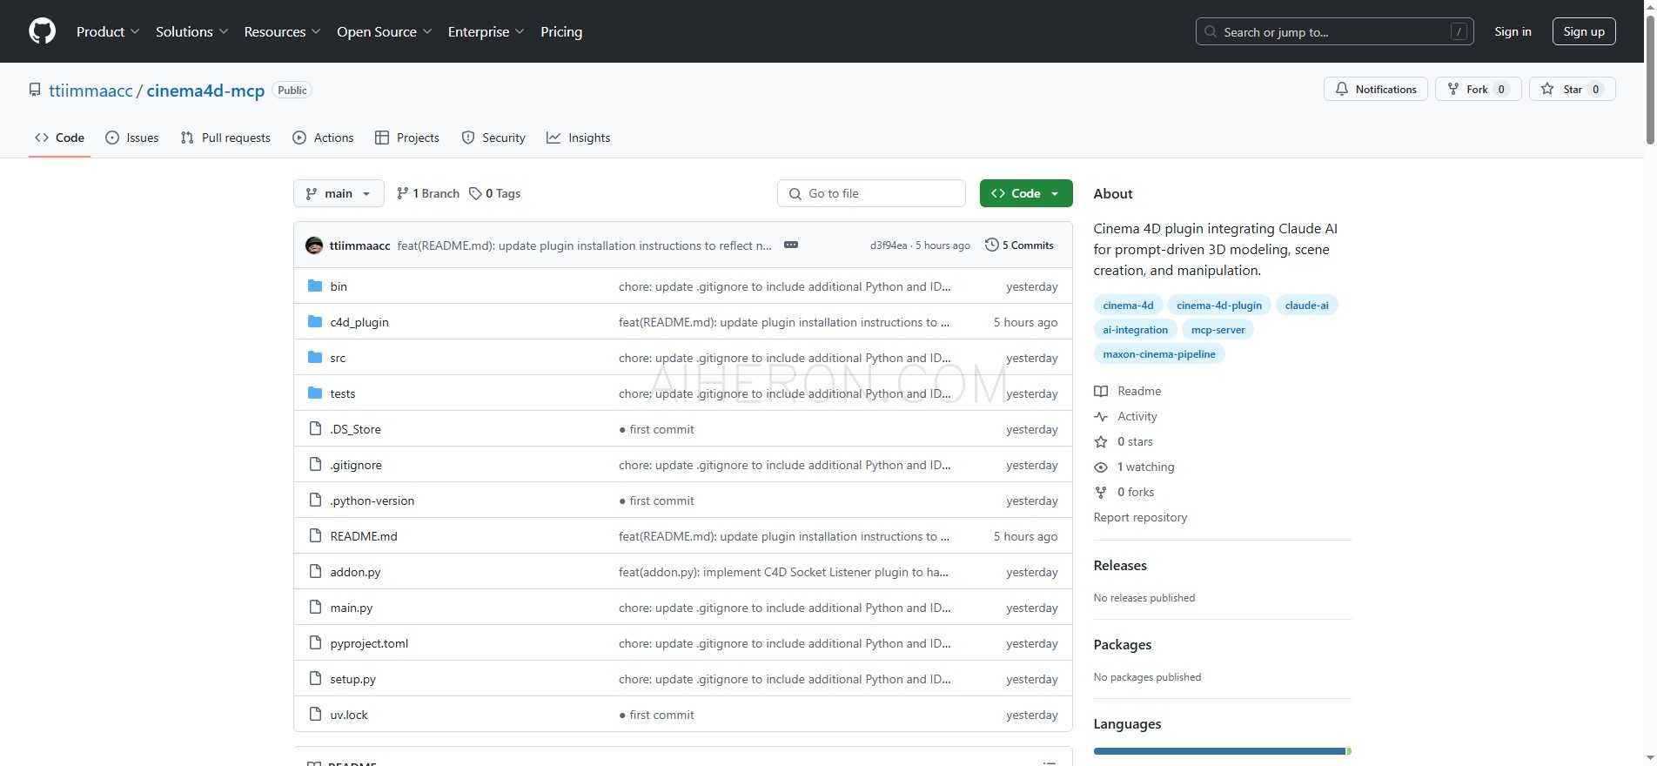Screen dimensions: 1657x766
Task: Open the addon.py file
Action: pos(355,572)
